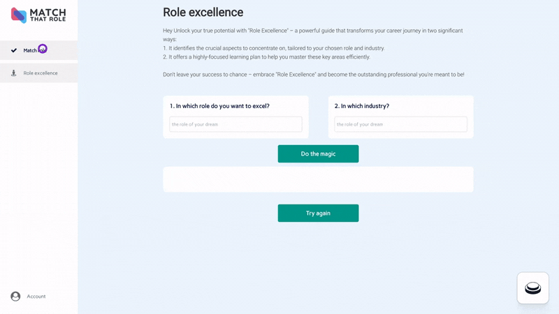Image resolution: width=559 pixels, height=314 pixels.
Task: Open the floating widget button at bottom-right
Action: point(532,287)
